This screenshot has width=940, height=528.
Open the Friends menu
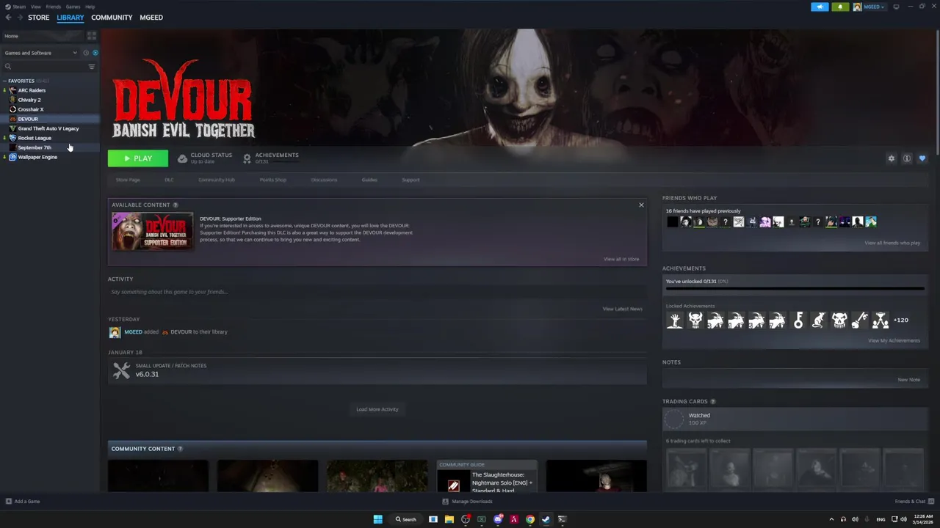[x=53, y=7]
